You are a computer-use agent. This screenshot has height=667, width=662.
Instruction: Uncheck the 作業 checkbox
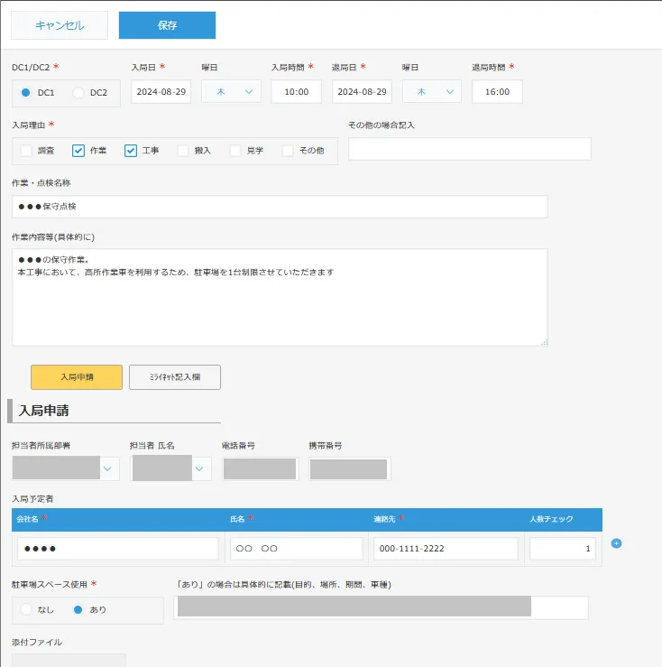point(78,151)
